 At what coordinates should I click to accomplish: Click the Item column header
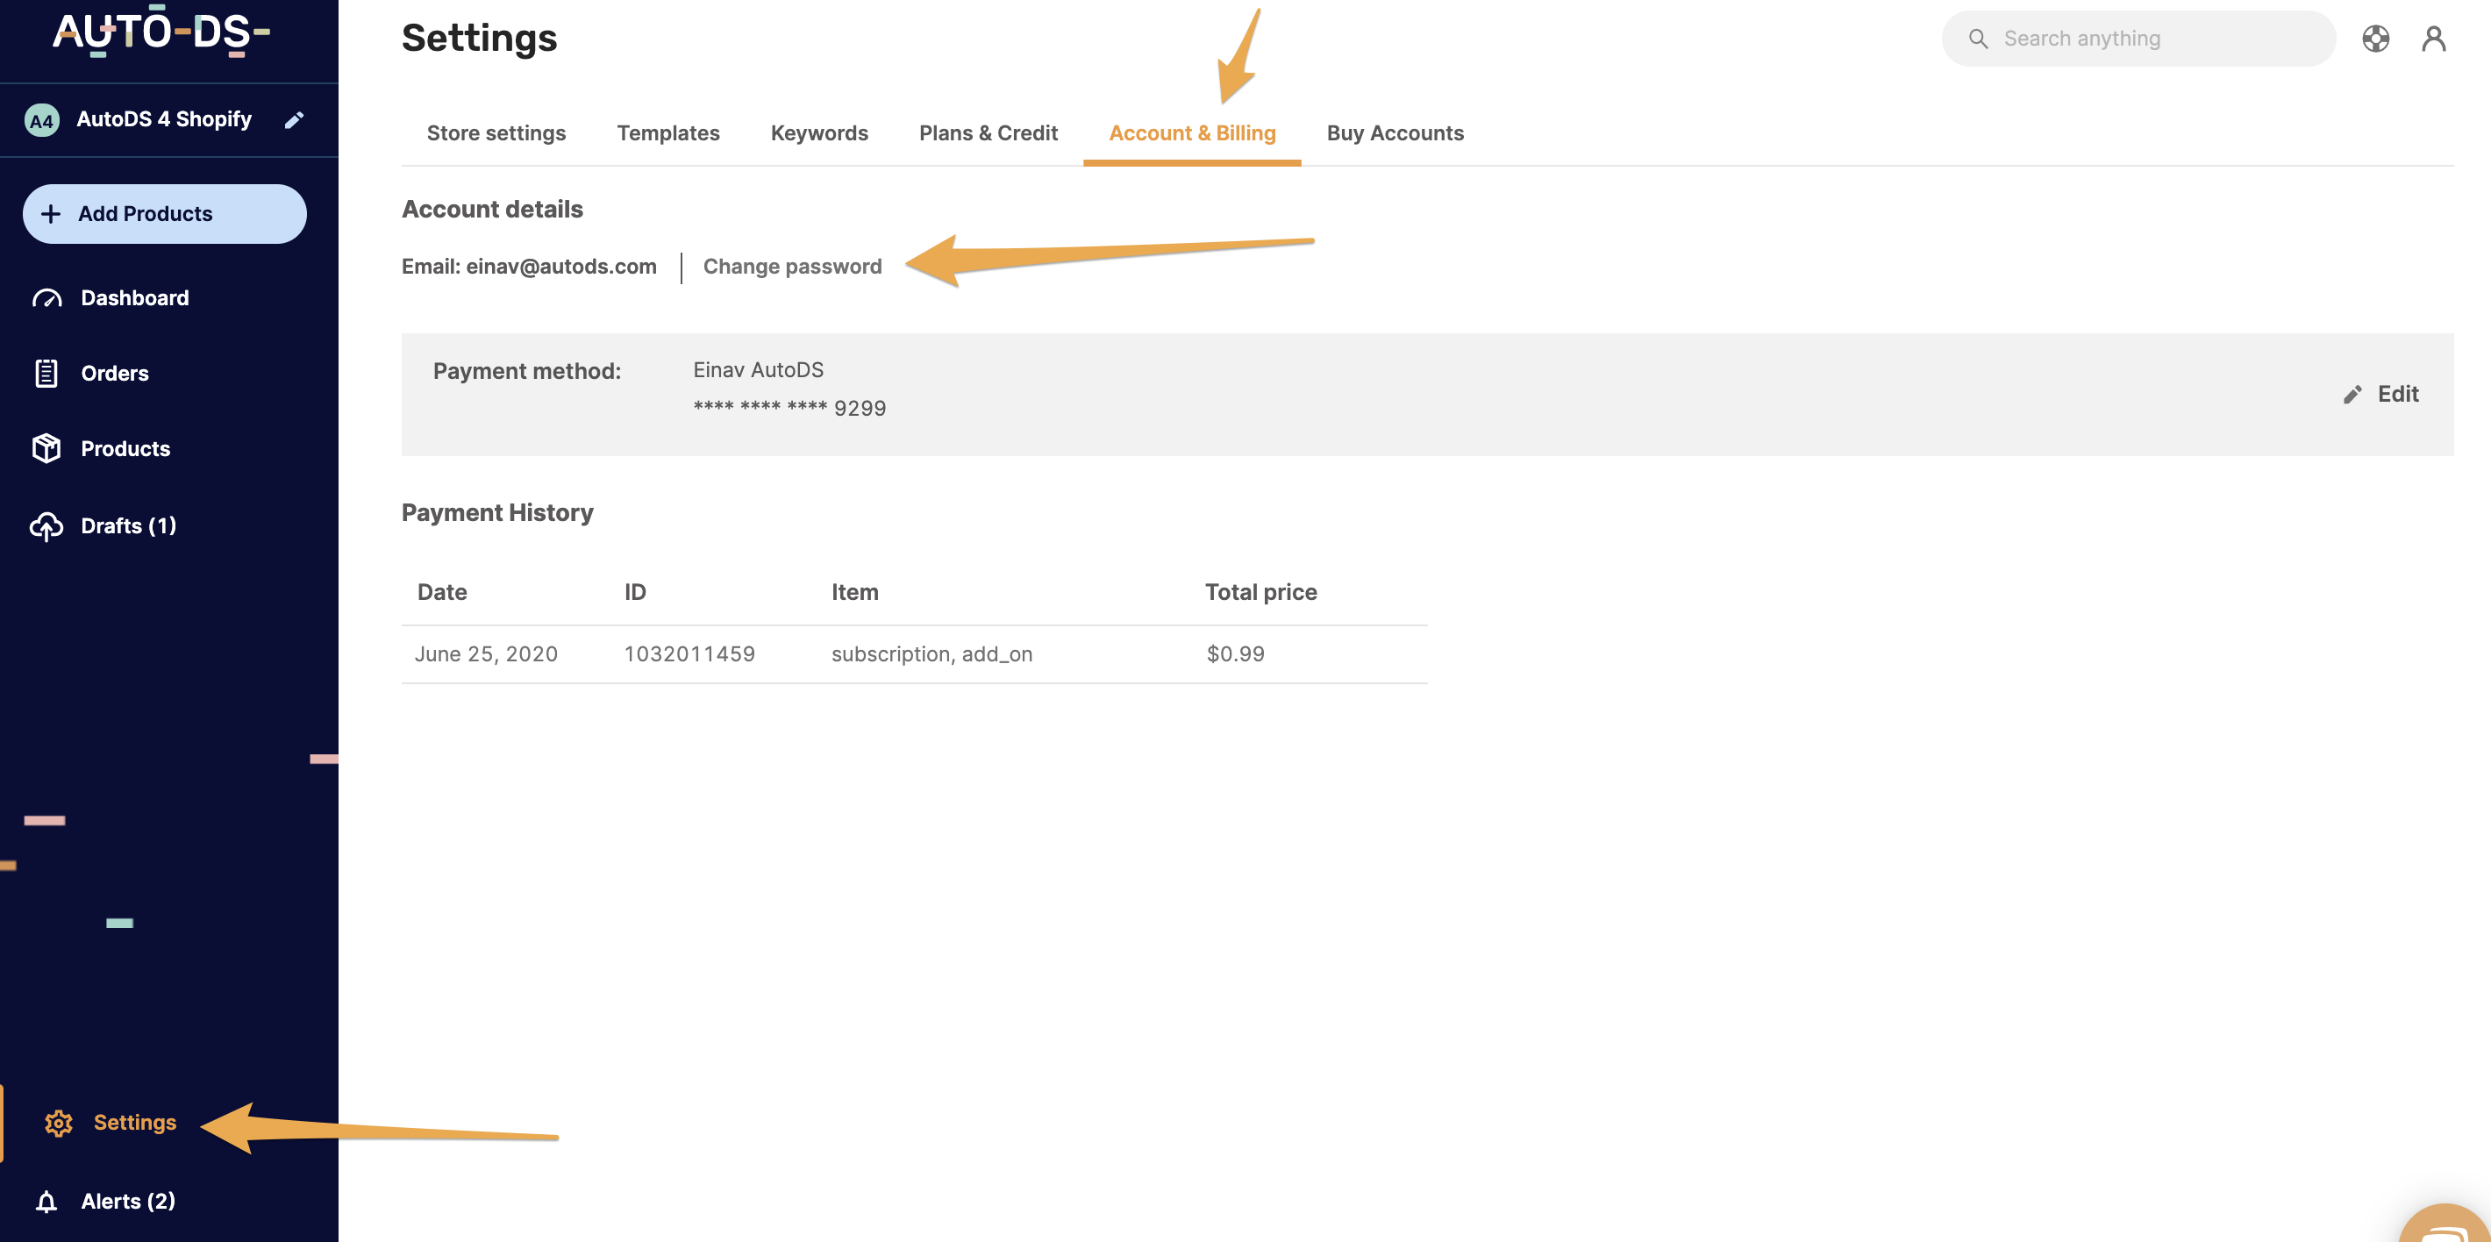click(x=853, y=592)
